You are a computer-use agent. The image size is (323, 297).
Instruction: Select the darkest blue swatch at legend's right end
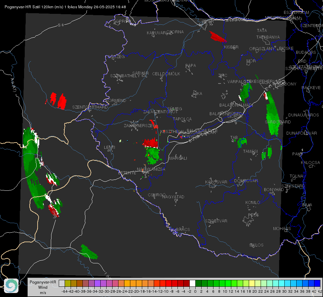(317, 283)
